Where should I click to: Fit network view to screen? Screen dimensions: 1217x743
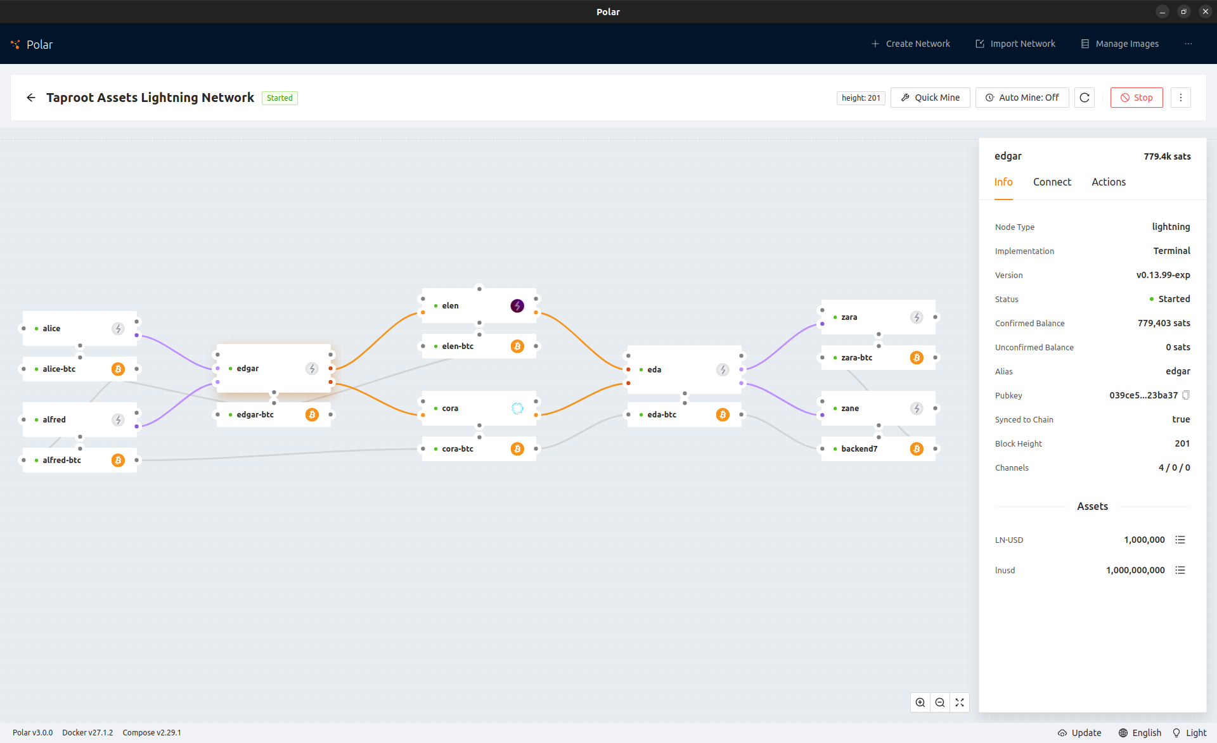pos(960,702)
